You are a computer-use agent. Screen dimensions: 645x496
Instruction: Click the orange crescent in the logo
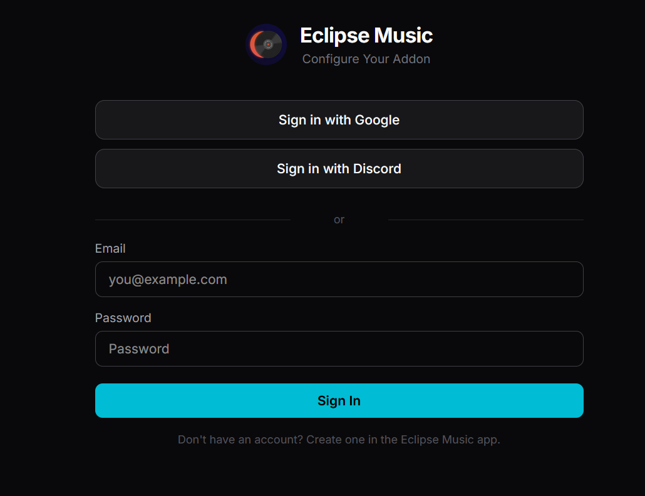point(254,44)
